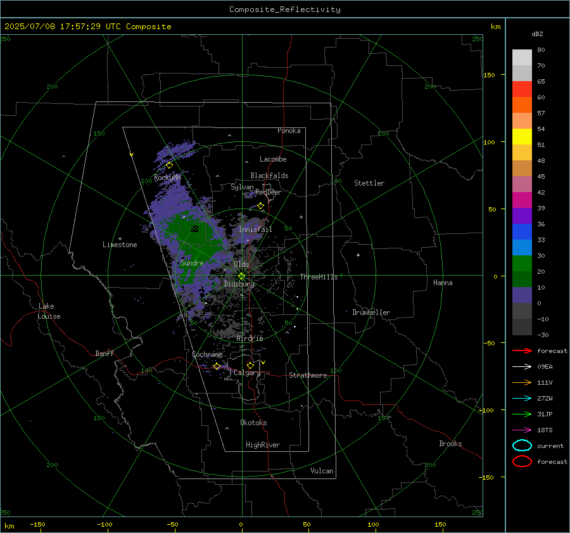Click the yellow diamond marker below RedDeer
Viewport: 570px width, 533px height.
click(x=260, y=206)
